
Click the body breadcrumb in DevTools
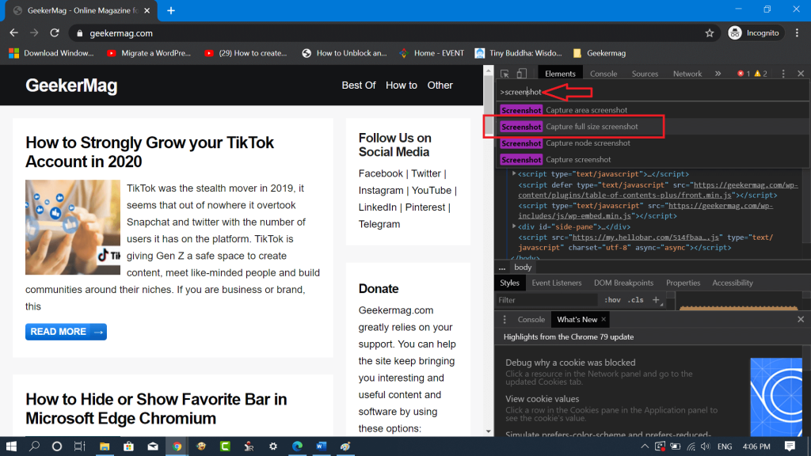pos(523,268)
